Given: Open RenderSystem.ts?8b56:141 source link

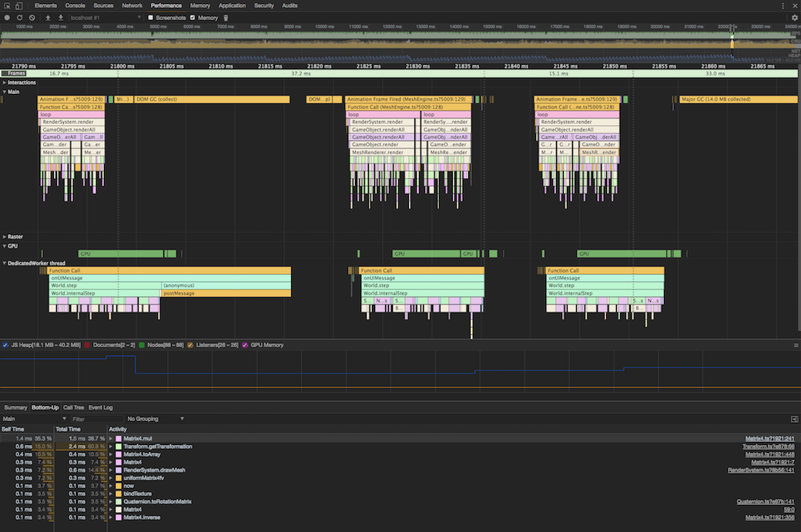Looking at the screenshot, I should coord(761,470).
